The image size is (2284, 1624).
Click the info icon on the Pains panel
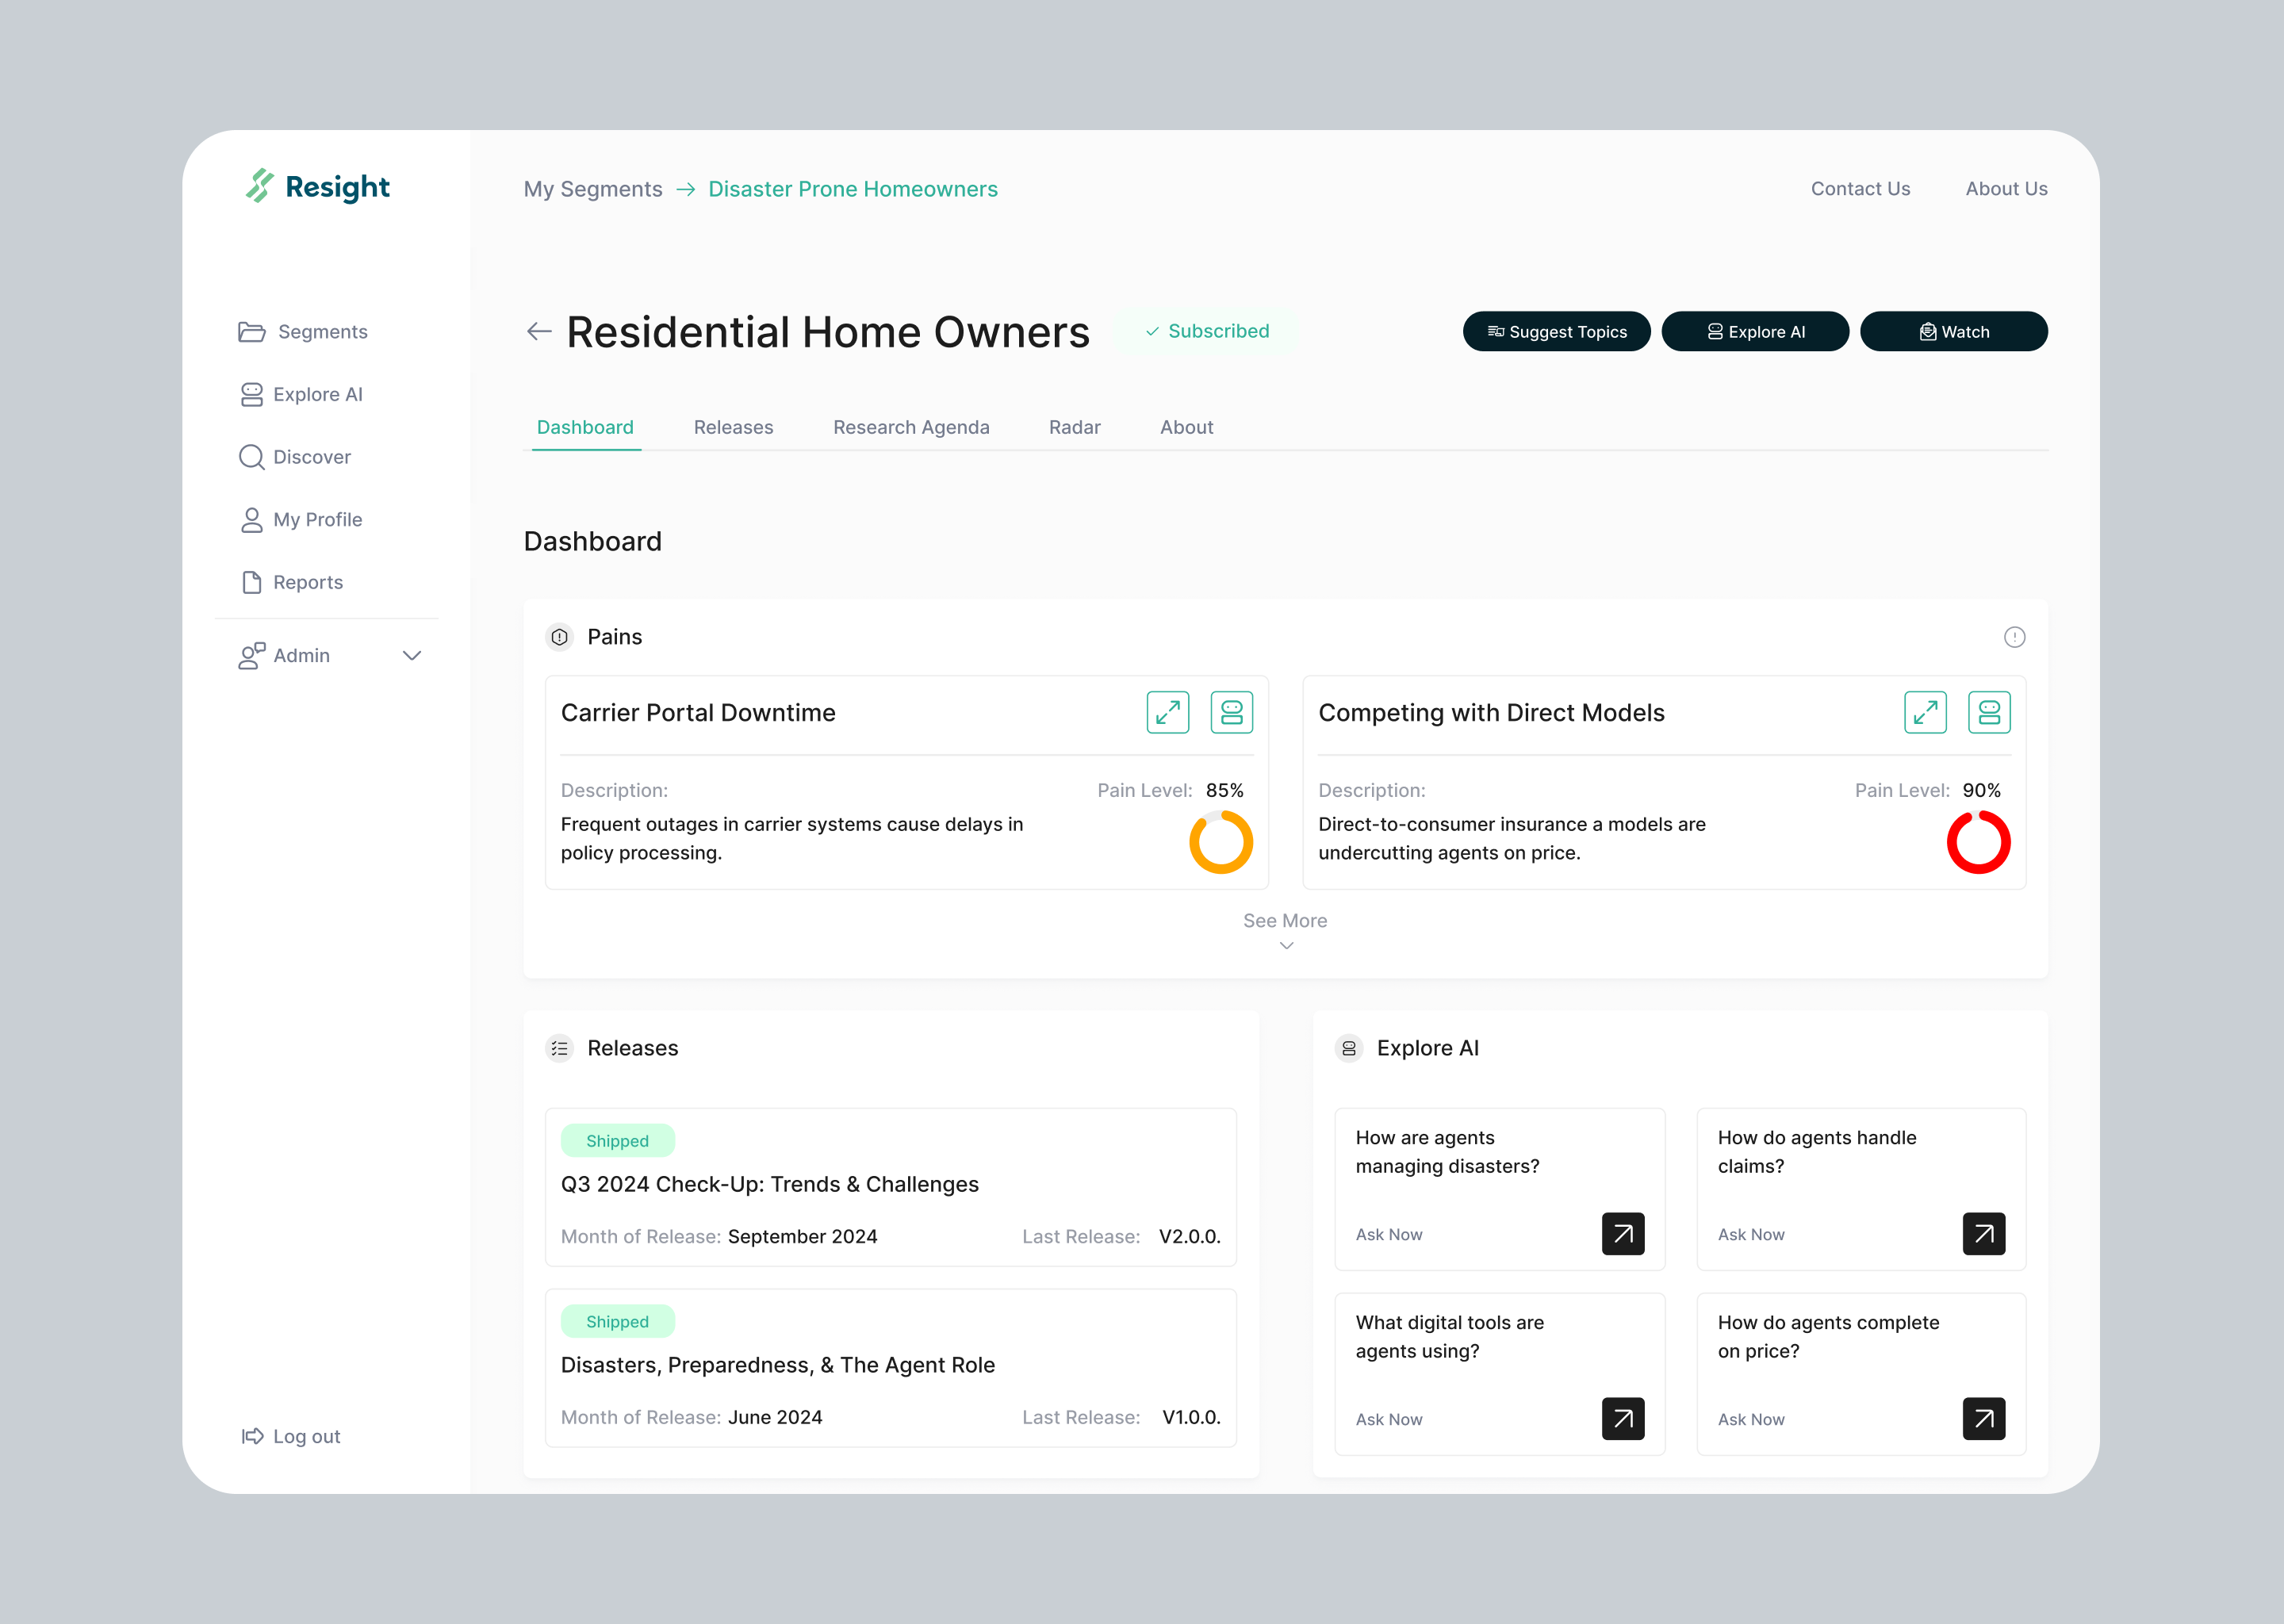tap(2015, 637)
